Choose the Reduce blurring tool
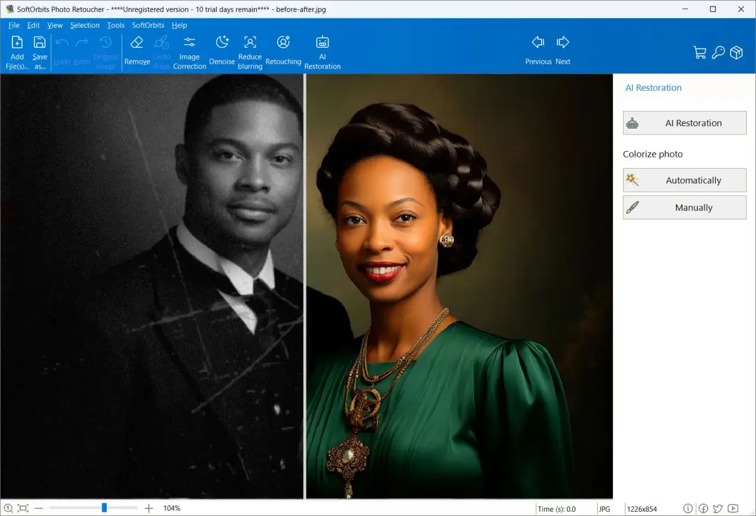The image size is (756, 516). coord(250,51)
